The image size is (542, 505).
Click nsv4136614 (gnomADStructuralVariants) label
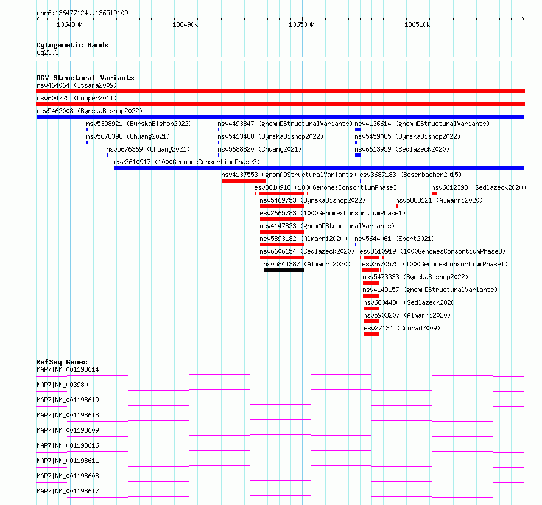coord(422,124)
